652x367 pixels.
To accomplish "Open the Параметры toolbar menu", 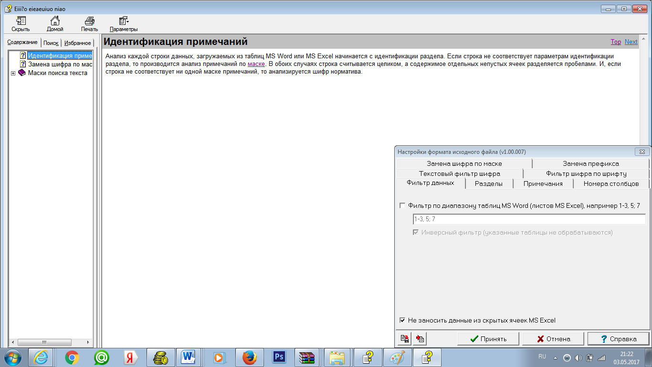I will [x=124, y=24].
